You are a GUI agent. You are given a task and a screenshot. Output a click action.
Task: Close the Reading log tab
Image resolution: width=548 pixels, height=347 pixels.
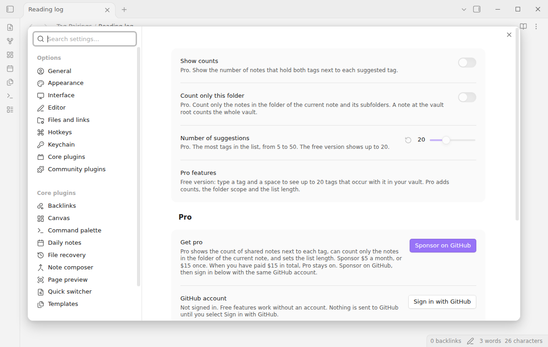click(x=107, y=10)
